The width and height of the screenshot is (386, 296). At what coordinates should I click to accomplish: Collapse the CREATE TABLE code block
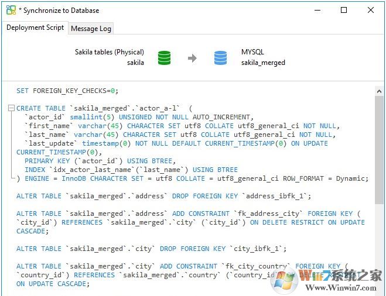point(11,108)
